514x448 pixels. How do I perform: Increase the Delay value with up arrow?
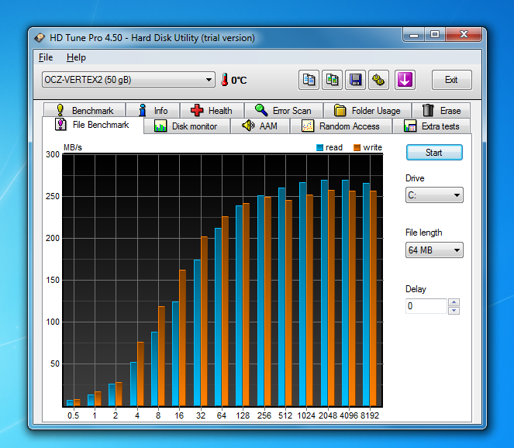click(x=454, y=302)
